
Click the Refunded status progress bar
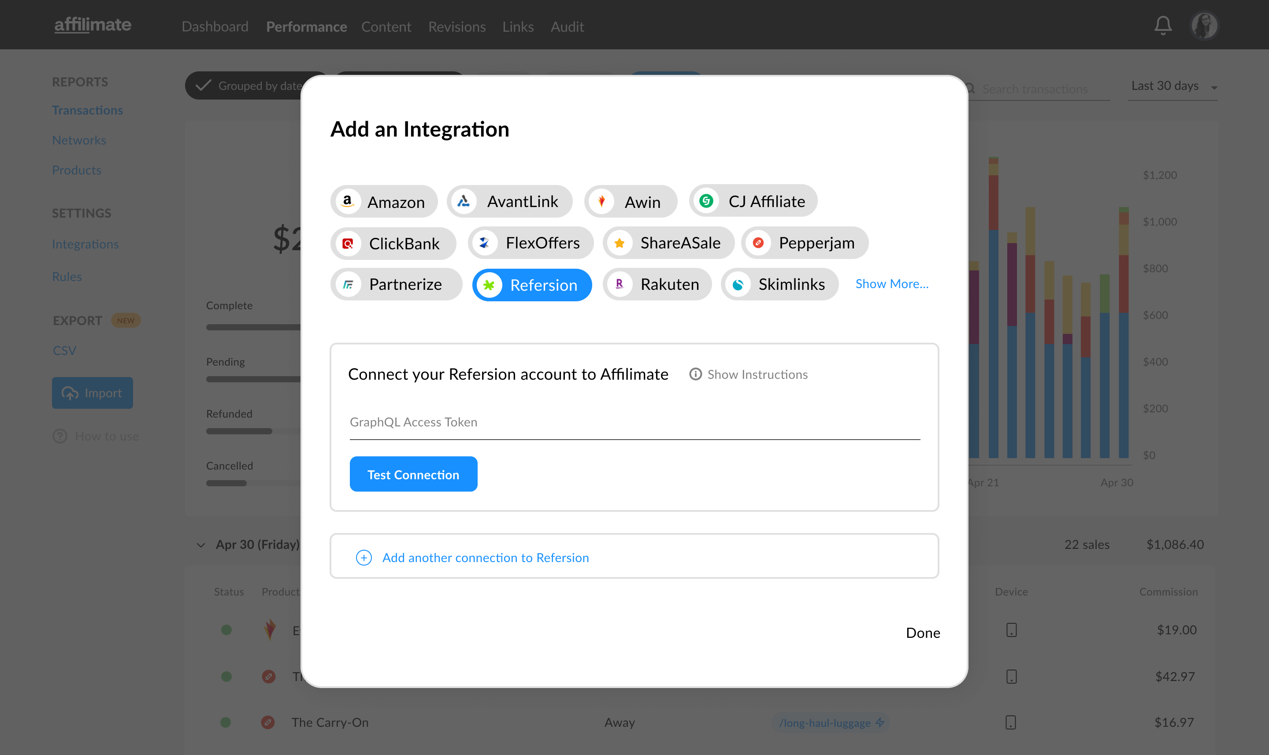(x=253, y=431)
